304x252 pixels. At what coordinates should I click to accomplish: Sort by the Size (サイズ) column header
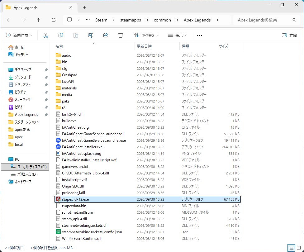[x=229, y=46]
